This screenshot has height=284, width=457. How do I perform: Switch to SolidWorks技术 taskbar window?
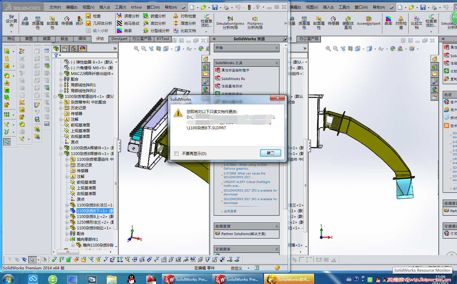289,279
